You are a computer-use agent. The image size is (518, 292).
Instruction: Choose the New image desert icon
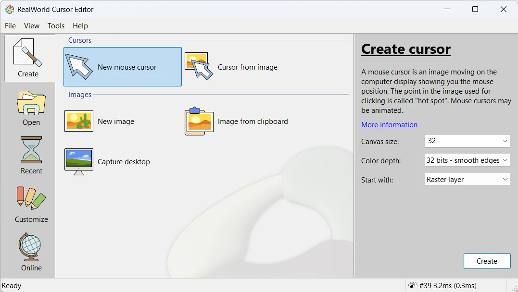click(x=78, y=121)
